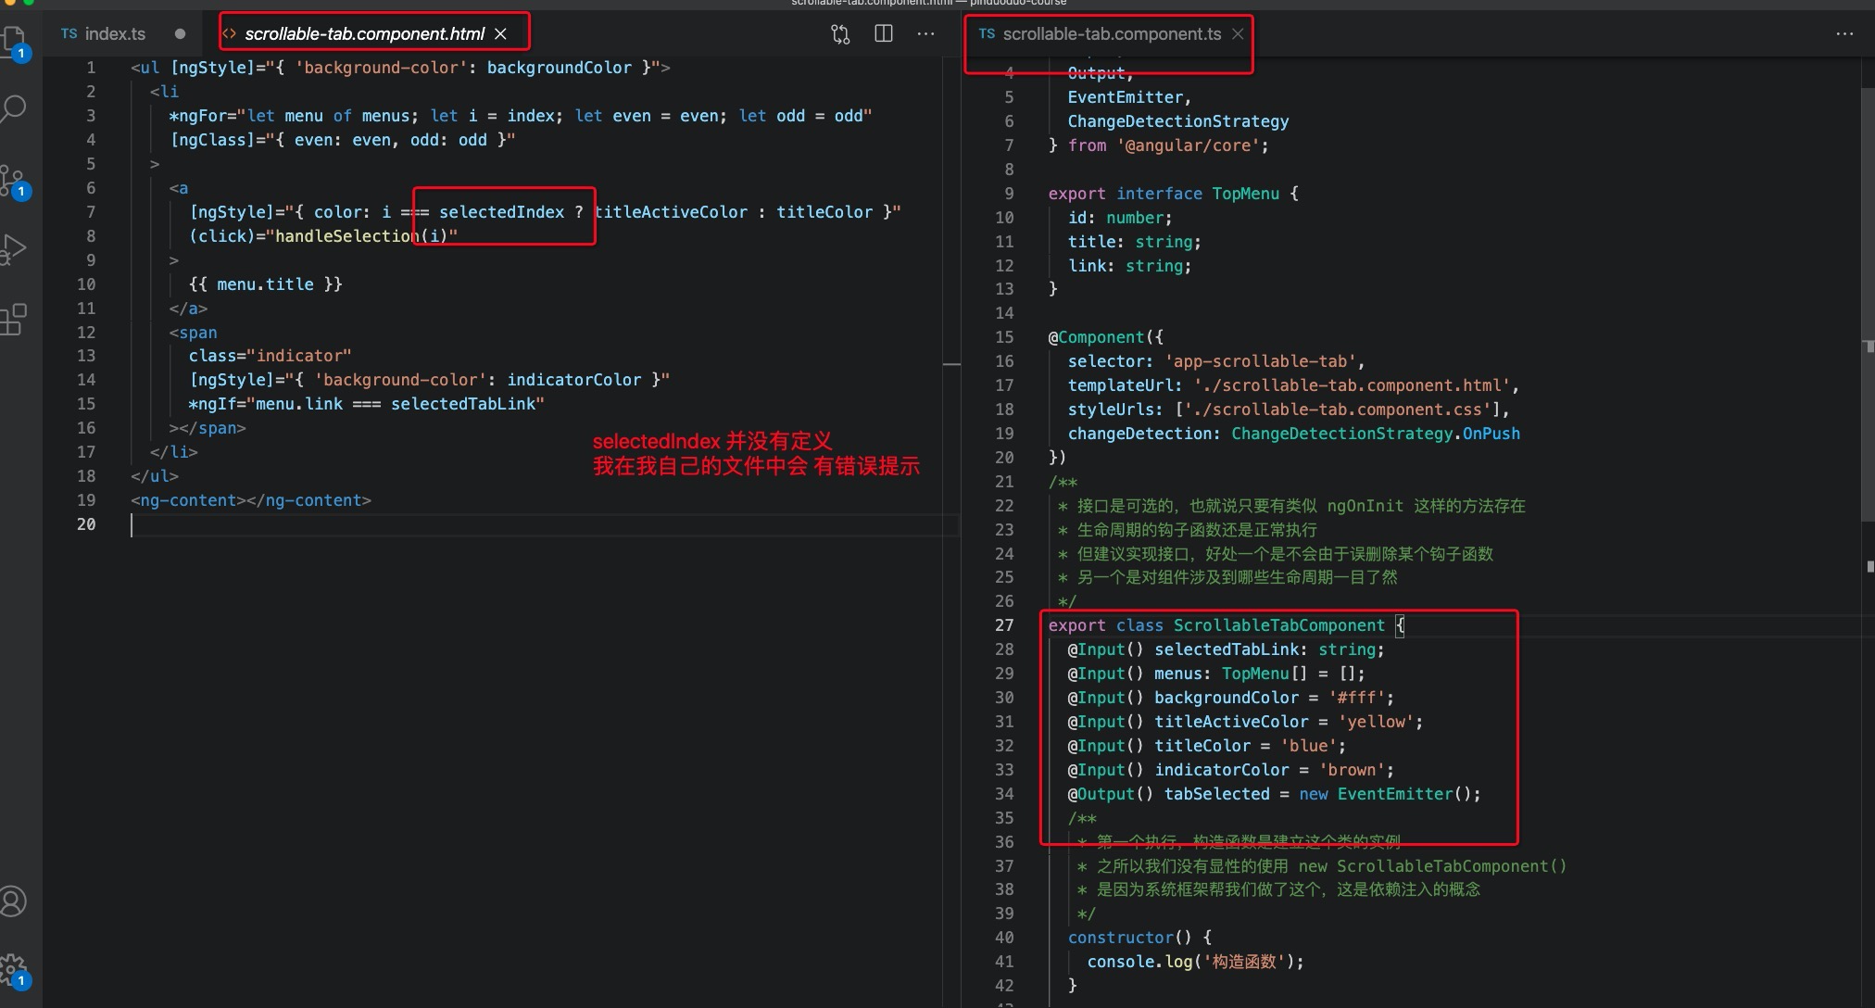Open the Explorer view in activity bar
The height and width of the screenshot is (1008, 1875).
(13, 39)
